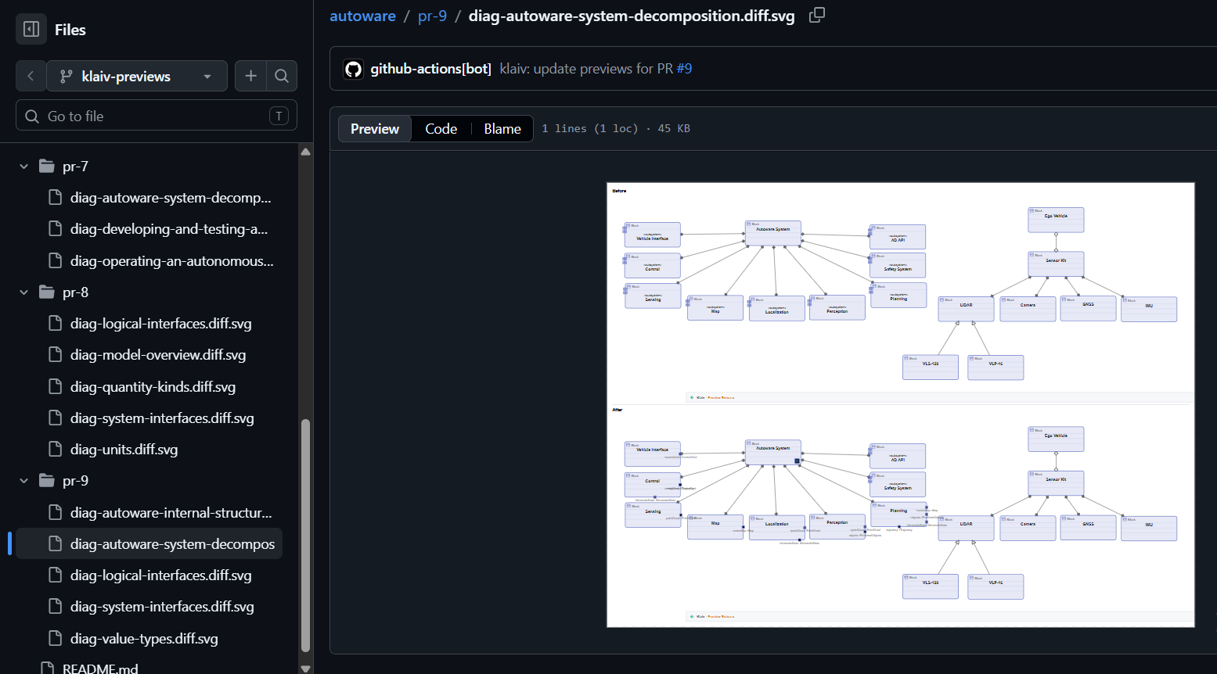The width and height of the screenshot is (1217, 674).
Task: Open the pr-9 breadcrumb link
Action: point(432,16)
